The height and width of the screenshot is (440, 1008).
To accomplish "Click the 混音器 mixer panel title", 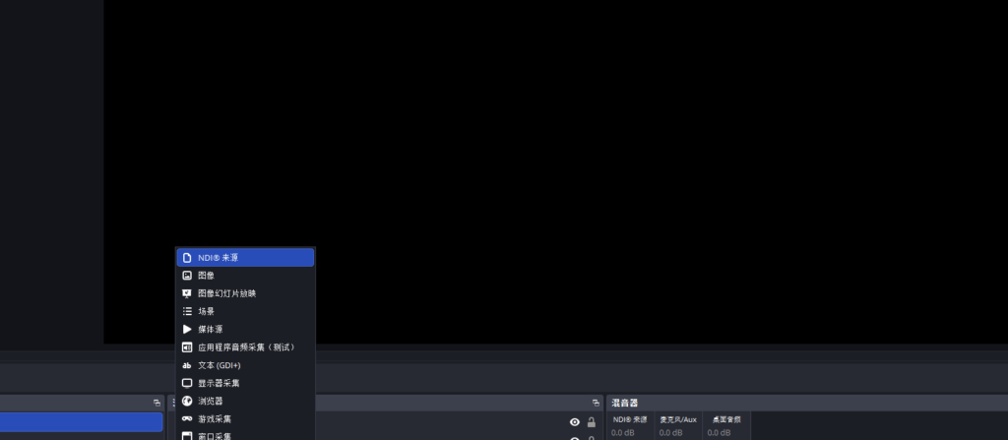I will click(624, 403).
